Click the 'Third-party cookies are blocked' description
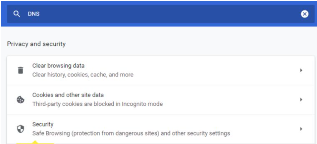Image resolution: width=317 pixels, height=144 pixels. 97,104
